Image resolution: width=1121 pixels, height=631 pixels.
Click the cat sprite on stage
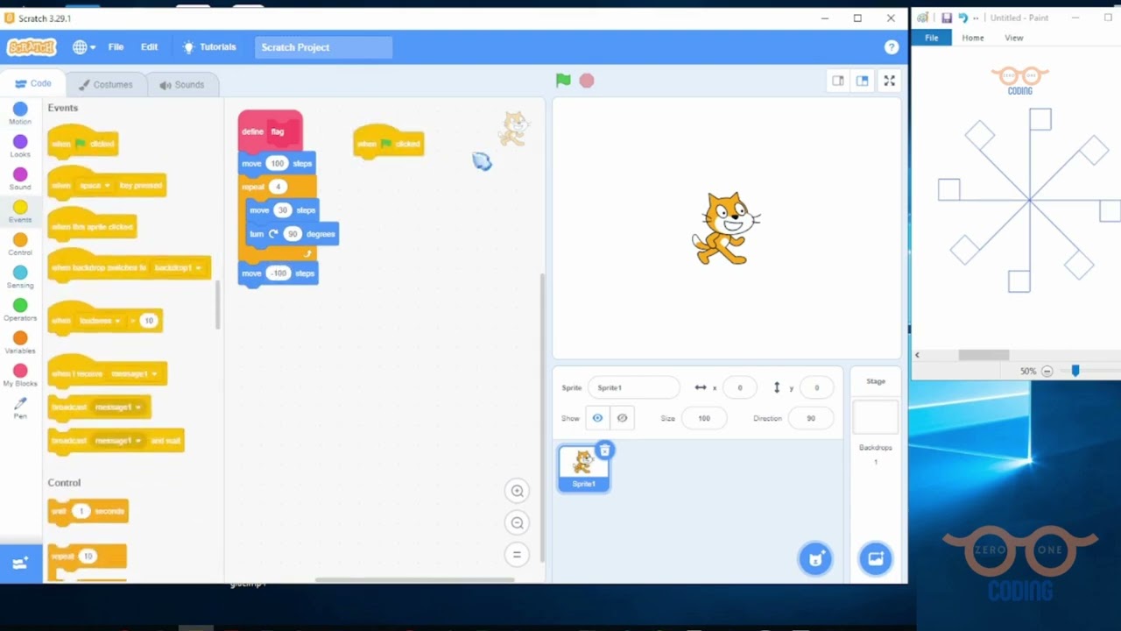[726, 229]
